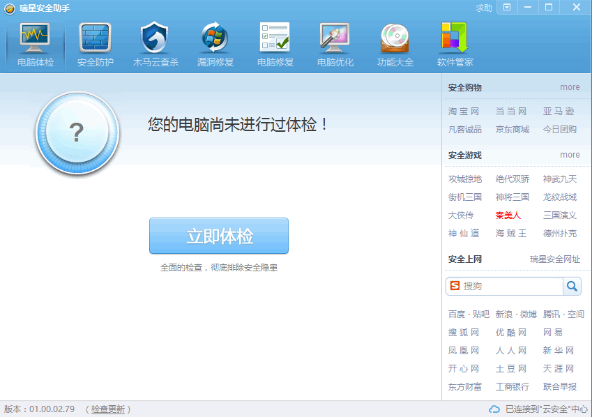Open the 龙纹战域 game link
Viewport: 592px width, 417px height.
pos(560,197)
